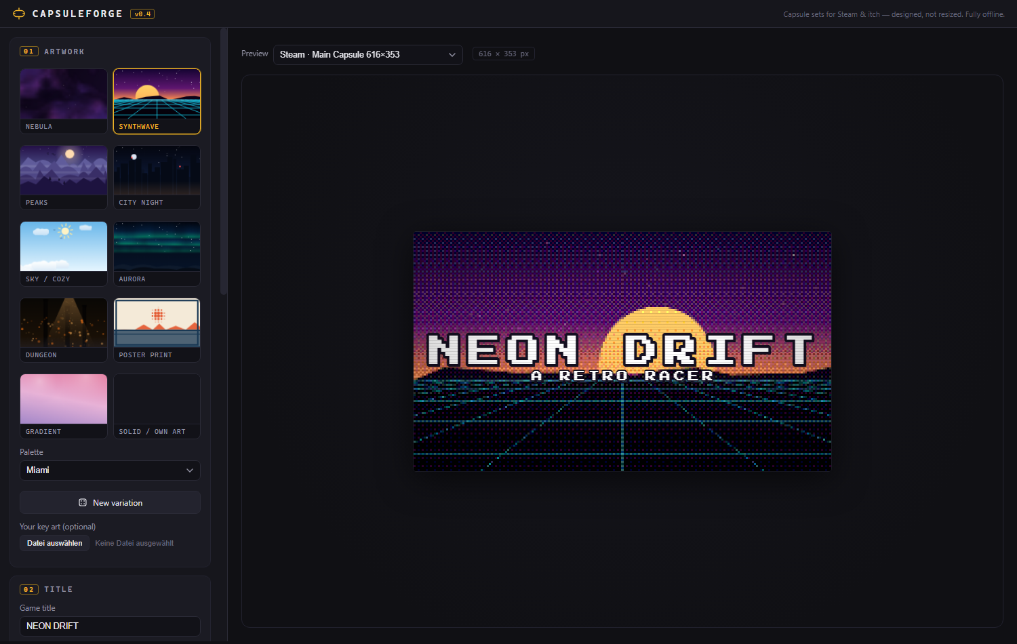Click the 01 Artwork section header
Viewport: 1017px width, 644px height.
(x=53, y=52)
